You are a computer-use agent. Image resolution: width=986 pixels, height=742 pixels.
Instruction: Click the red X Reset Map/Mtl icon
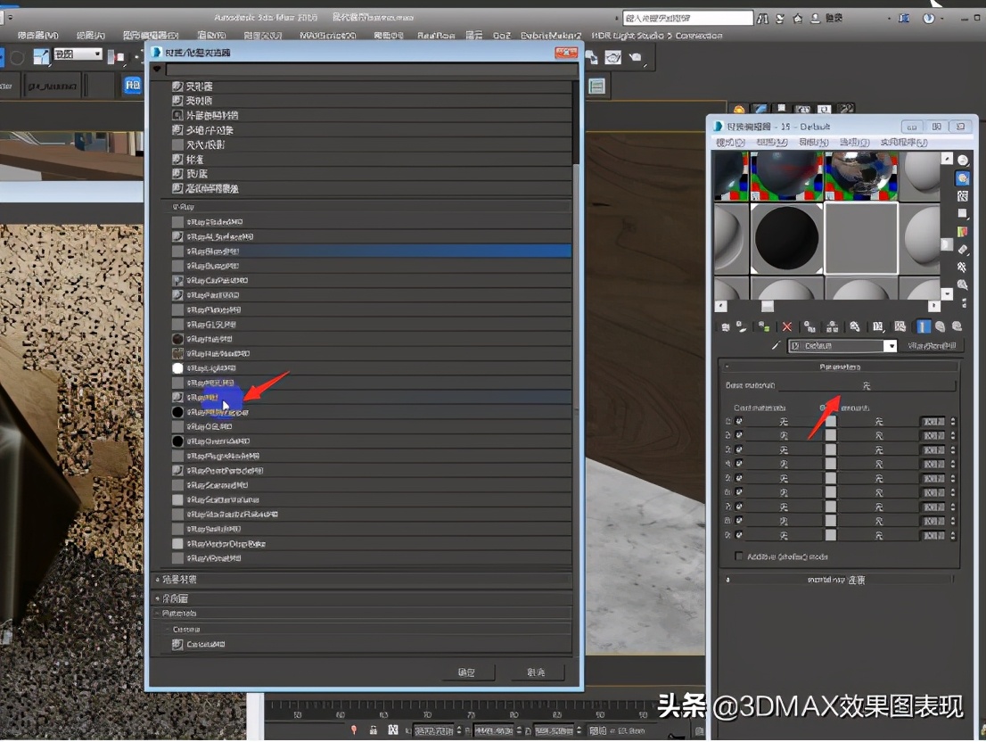[x=787, y=326]
